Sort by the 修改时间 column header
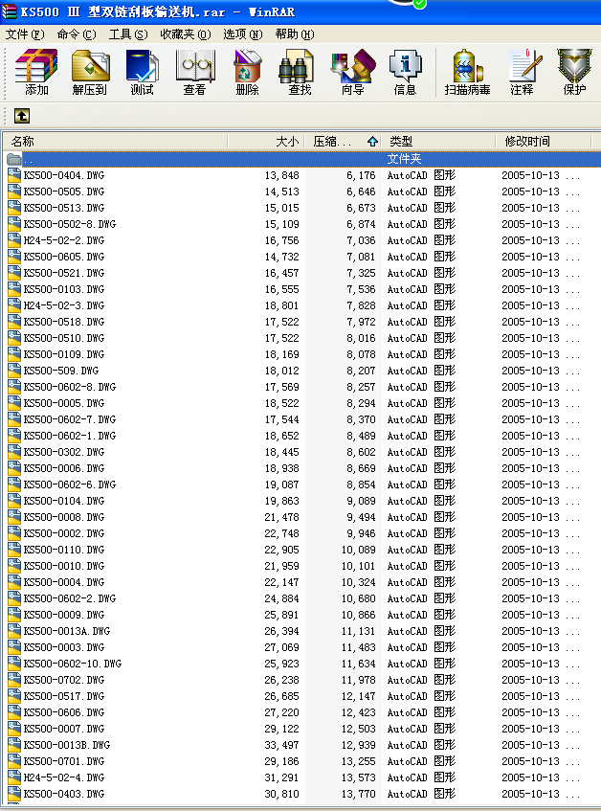Viewport: 601px width, 811px height. (544, 141)
